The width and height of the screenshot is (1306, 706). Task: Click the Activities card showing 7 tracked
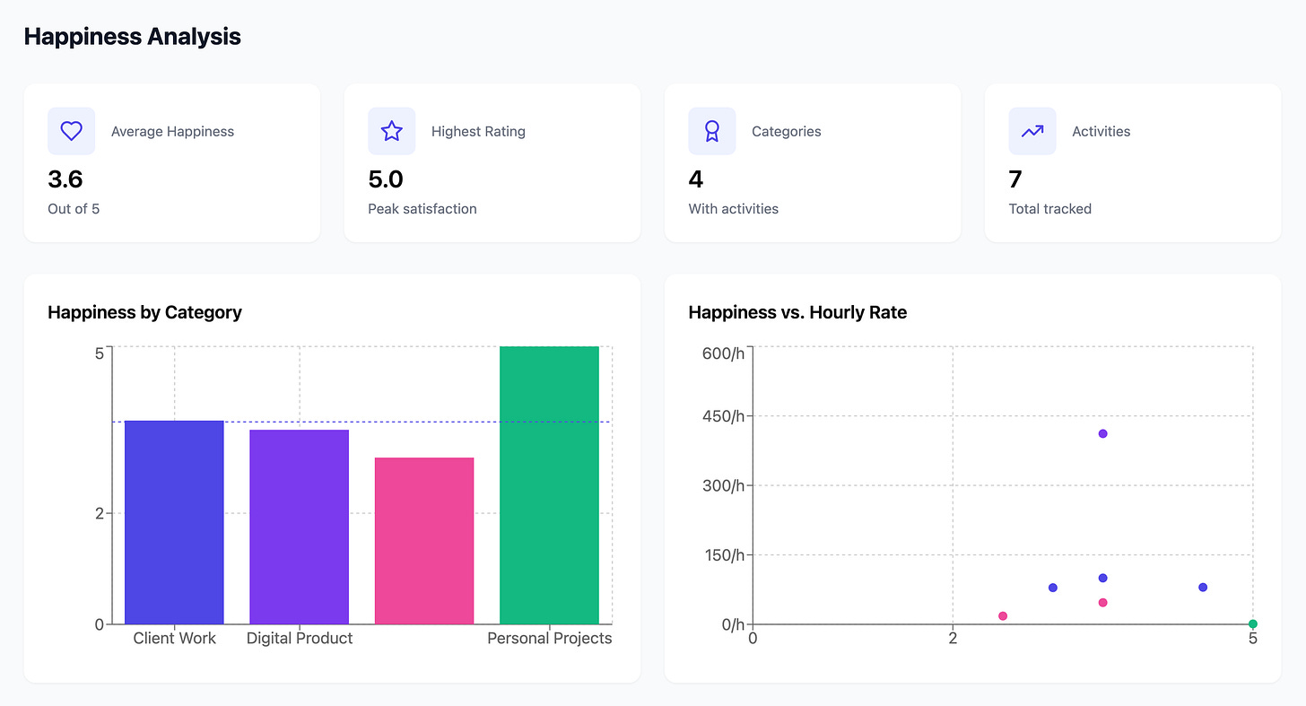1133,162
